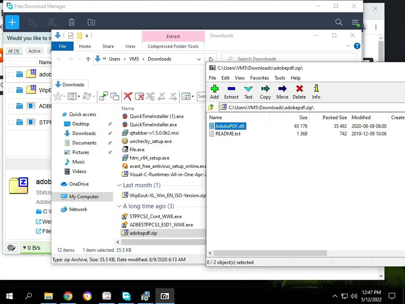Switch to the All (4) downloads tab

14,51
